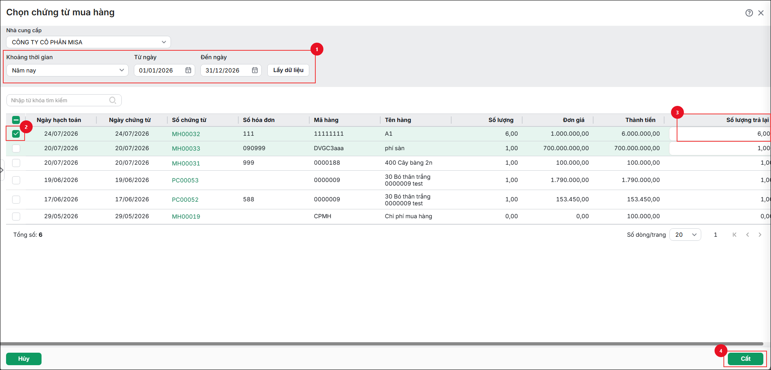
Task: Click the horizontal scrollbar at bottom
Action: tap(381, 344)
